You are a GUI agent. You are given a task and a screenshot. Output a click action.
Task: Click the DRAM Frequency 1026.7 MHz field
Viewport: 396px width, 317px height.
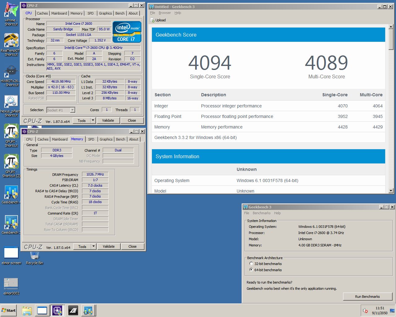95,174
